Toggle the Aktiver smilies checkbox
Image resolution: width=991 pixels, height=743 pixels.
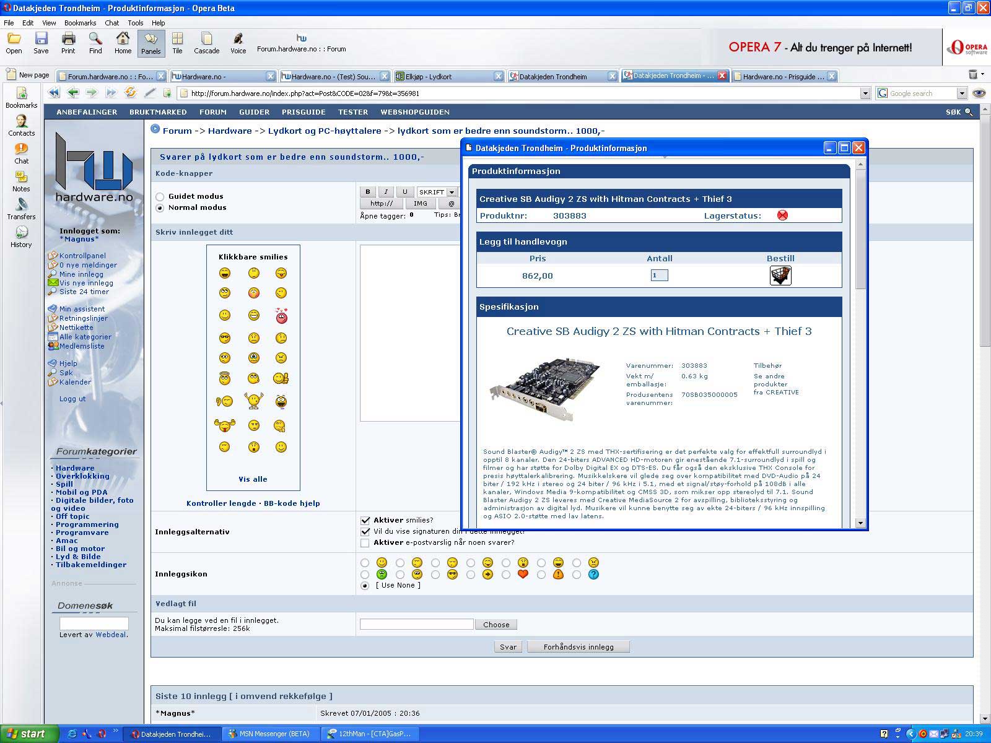365,521
